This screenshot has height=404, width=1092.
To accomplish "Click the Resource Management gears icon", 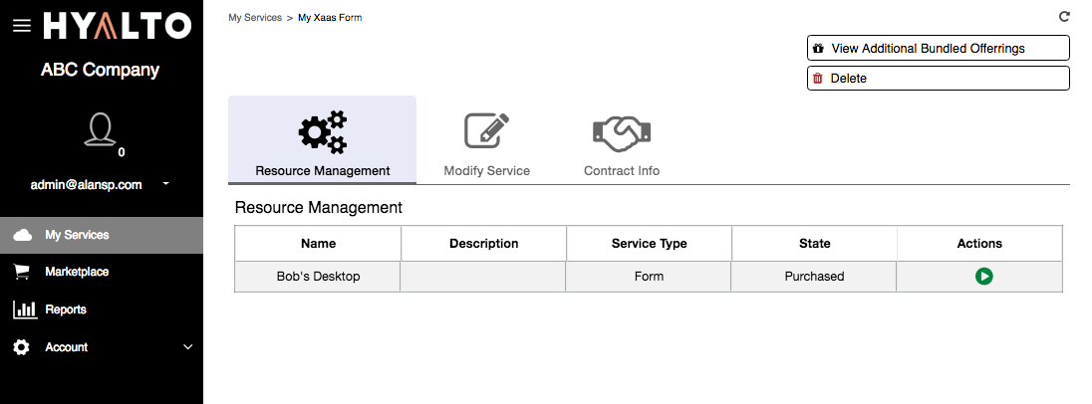I will coord(323,131).
